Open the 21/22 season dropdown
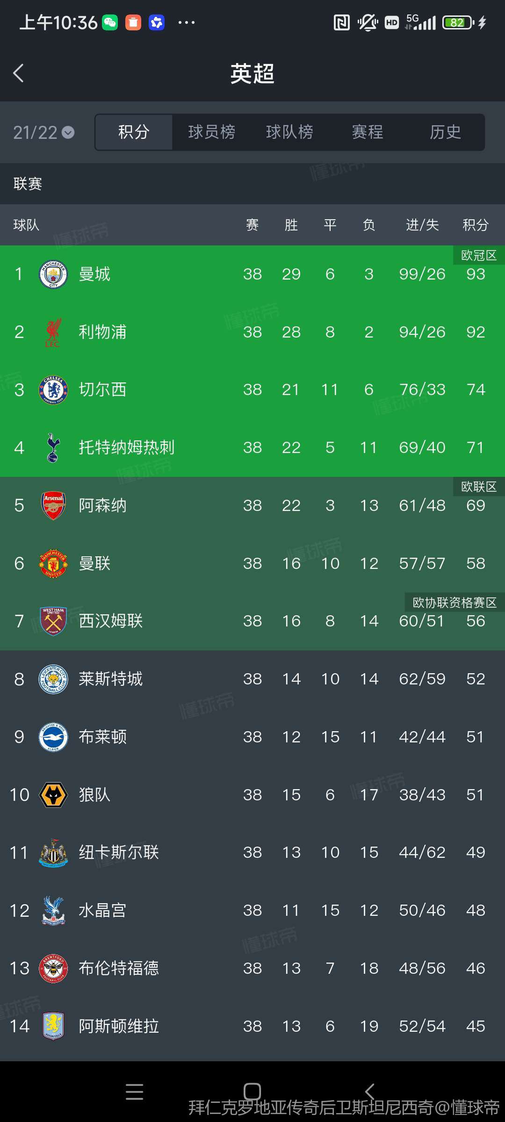The height and width of the screenshot is (1122, 505). click(x=43, y=133)
